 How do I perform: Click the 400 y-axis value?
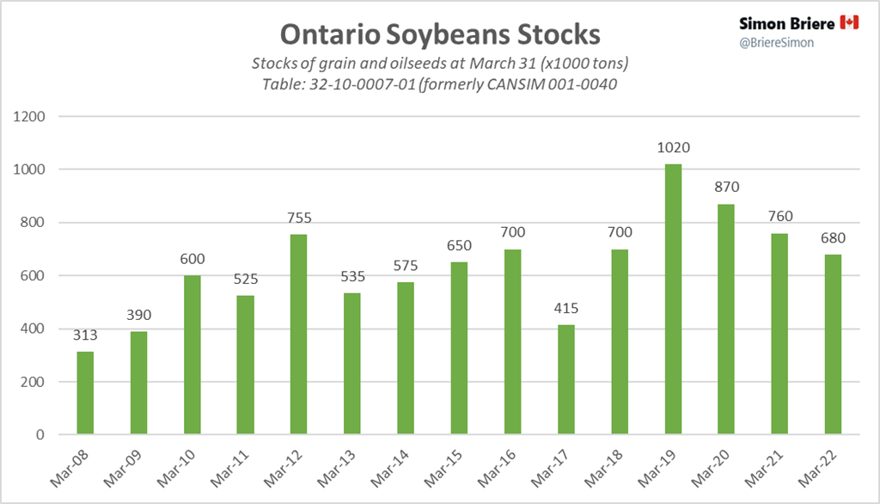click(x=43, y=329)
